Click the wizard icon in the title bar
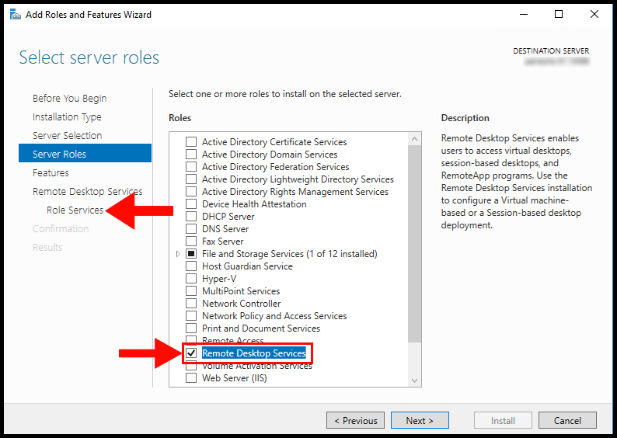The image size is (617, 438). tap(16, 15)
